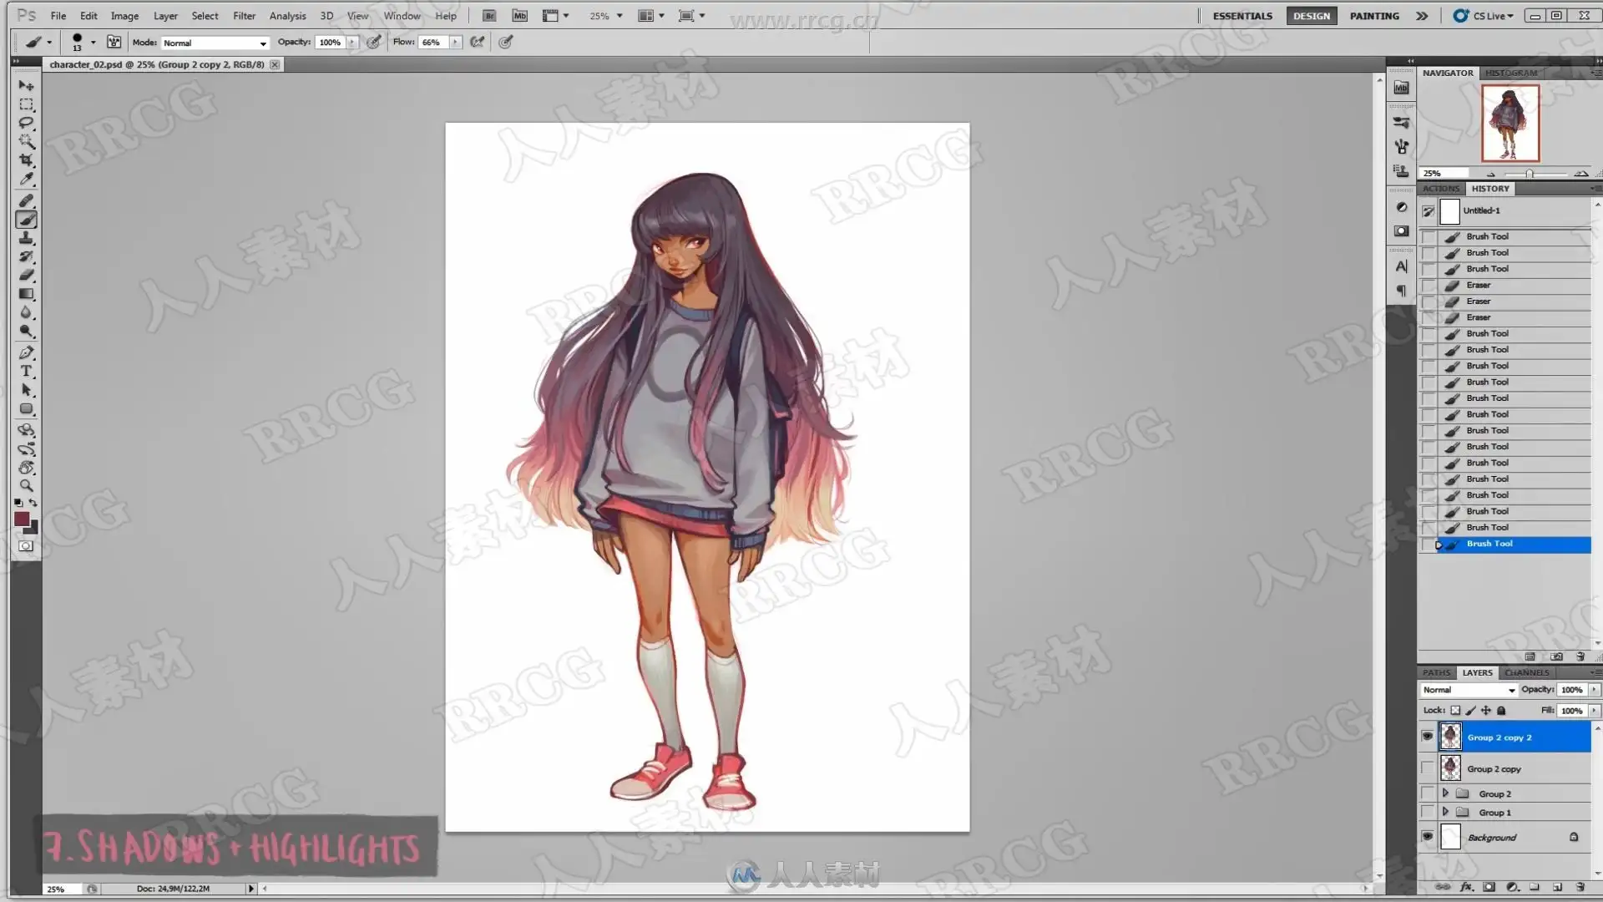Select the Horizontal Type tool
1603x902 pixels.
[26, 372]
